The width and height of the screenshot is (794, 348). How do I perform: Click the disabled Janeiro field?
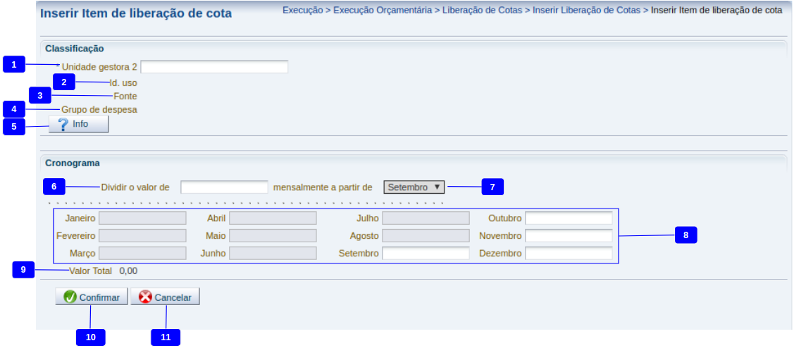coord(142,218)
